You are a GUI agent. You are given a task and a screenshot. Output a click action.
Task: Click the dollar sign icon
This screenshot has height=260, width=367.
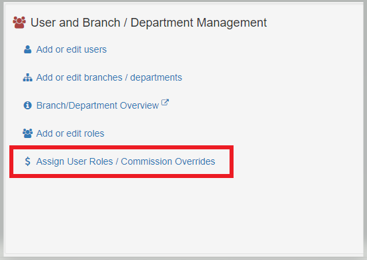point(27,161)
